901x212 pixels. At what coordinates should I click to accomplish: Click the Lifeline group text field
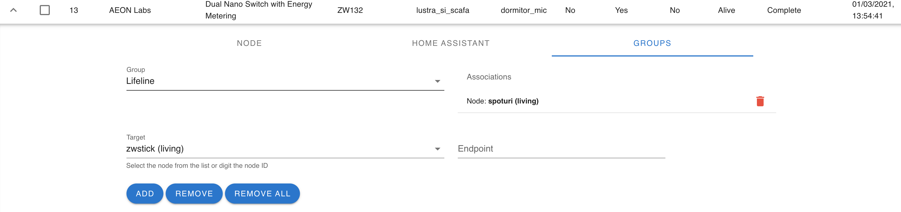coord(245,81)
